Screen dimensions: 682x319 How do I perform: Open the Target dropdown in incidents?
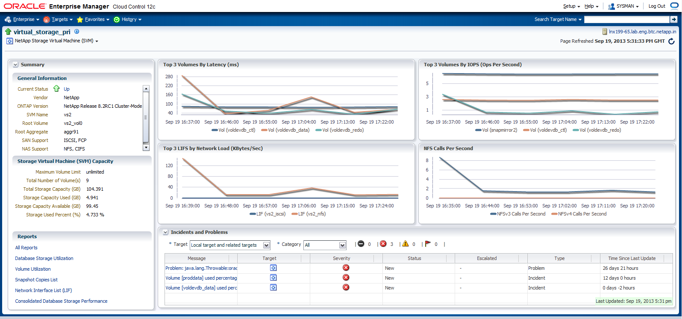click(x=267, y=245)
